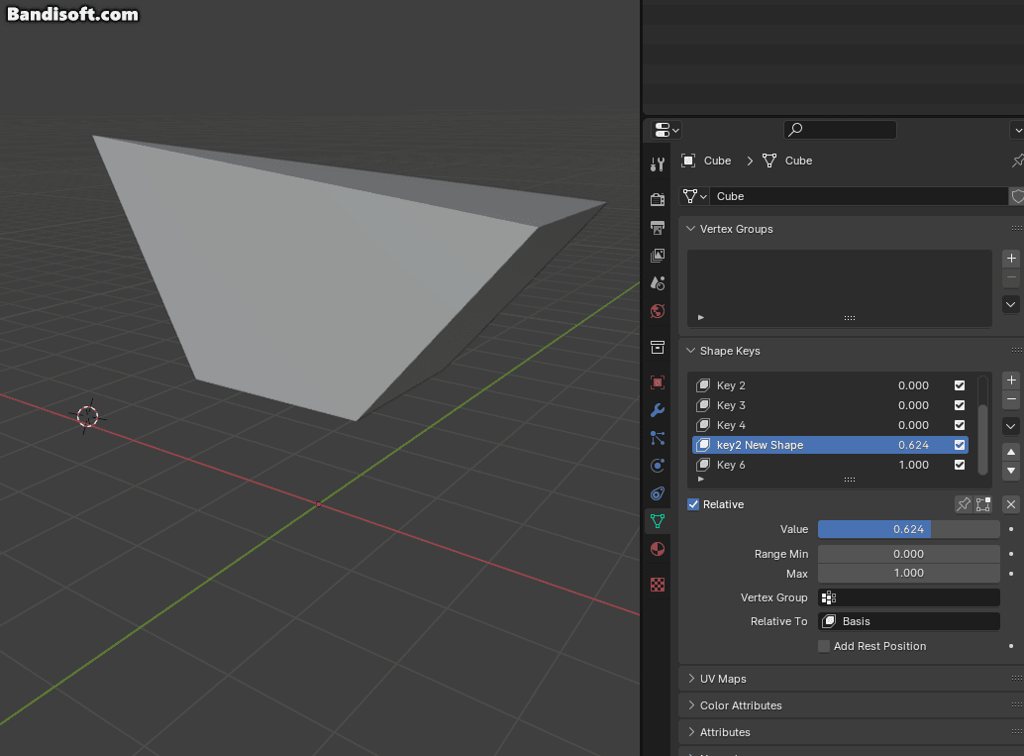Viewport: 1024px width, 756px height.
Task: Click the Range Min value field
Action: coord(908,554)
